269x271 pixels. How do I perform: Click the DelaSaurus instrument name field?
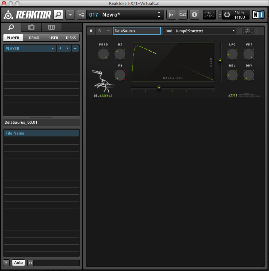(137, 31)
